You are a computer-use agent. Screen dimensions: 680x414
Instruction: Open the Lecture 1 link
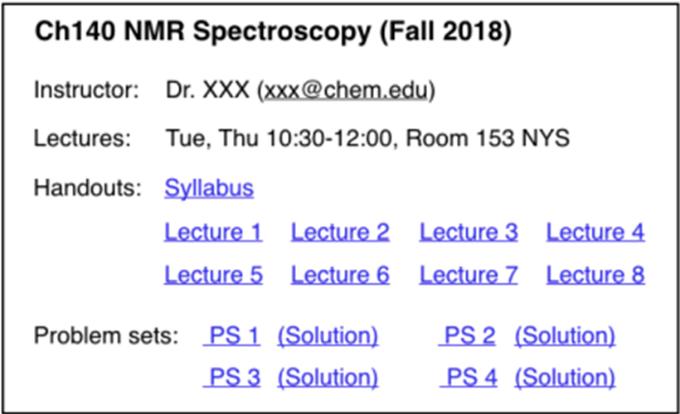213,232
